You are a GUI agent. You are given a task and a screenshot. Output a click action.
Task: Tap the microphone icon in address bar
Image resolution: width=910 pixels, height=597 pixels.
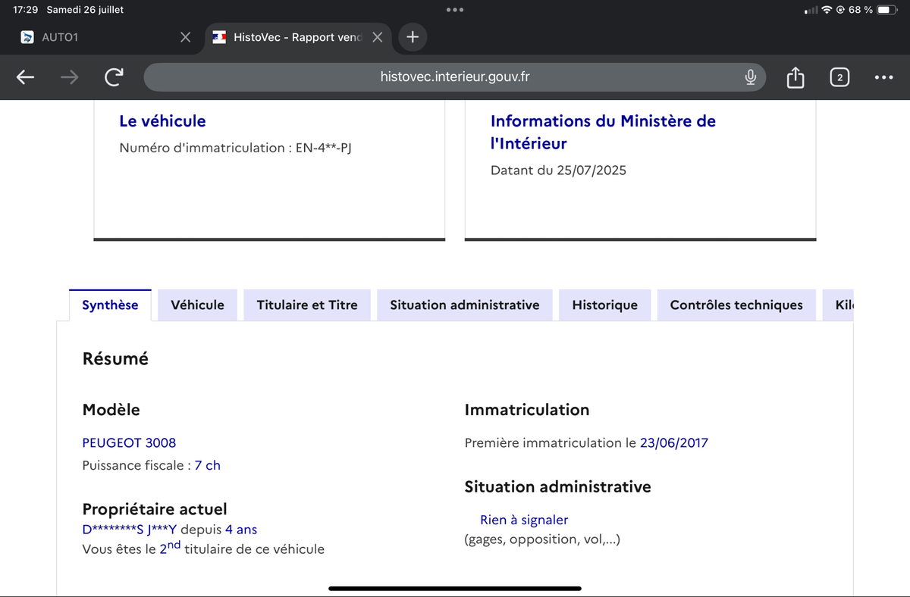[x=750, y=77]
